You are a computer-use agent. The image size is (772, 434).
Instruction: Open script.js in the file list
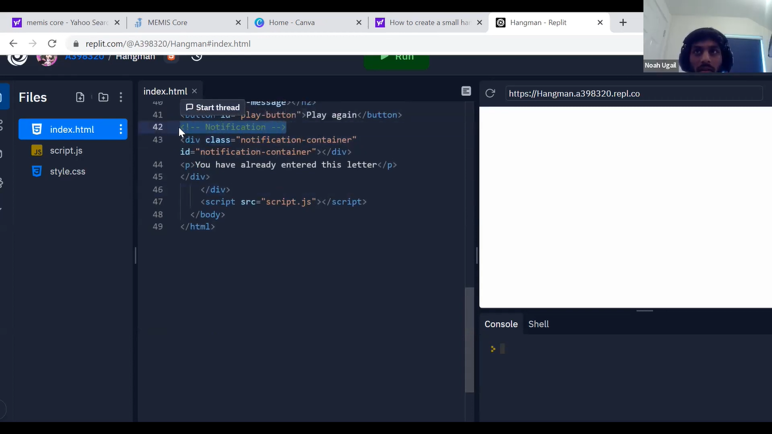66,150
